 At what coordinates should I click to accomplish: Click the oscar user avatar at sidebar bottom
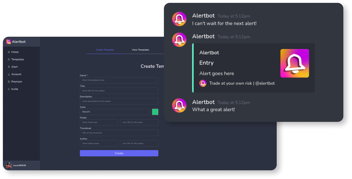tap(9, 165)
